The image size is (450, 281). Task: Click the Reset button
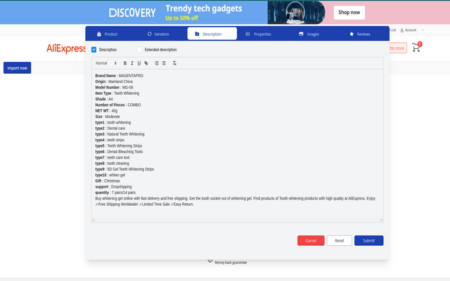339,240
